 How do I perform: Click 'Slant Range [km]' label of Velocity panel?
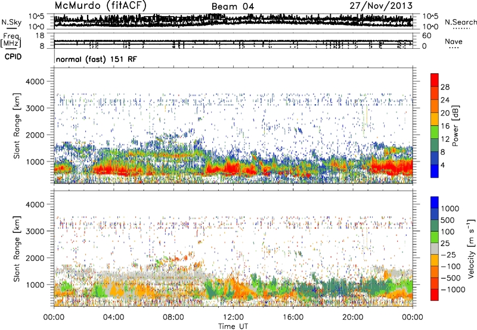17,248
